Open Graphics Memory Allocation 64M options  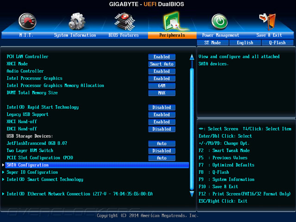point(162,86)
